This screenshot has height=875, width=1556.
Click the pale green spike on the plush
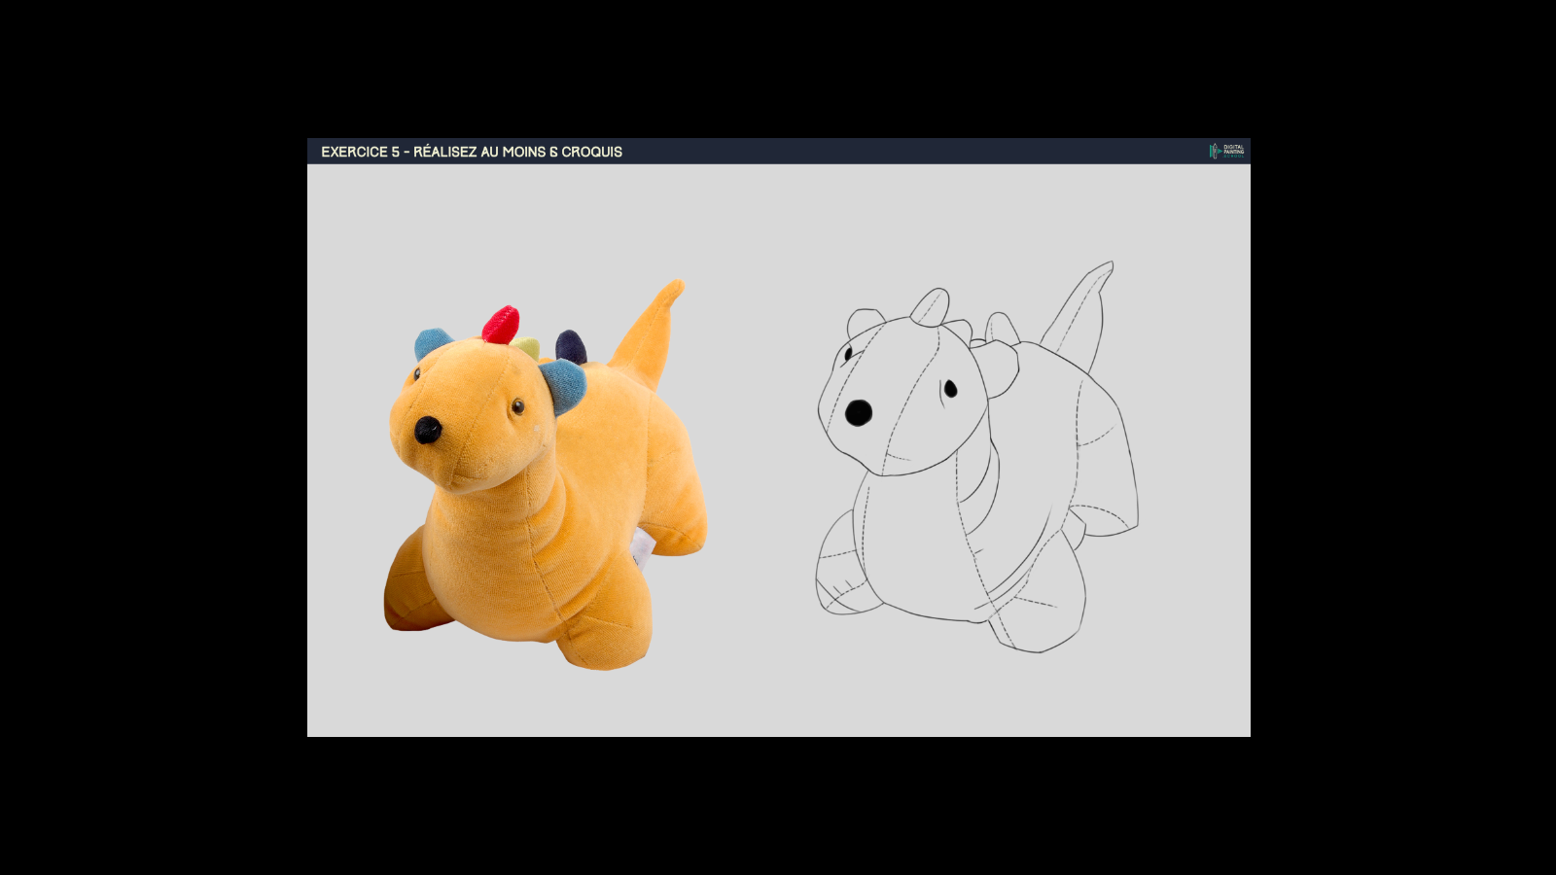[x=527, y=347]
